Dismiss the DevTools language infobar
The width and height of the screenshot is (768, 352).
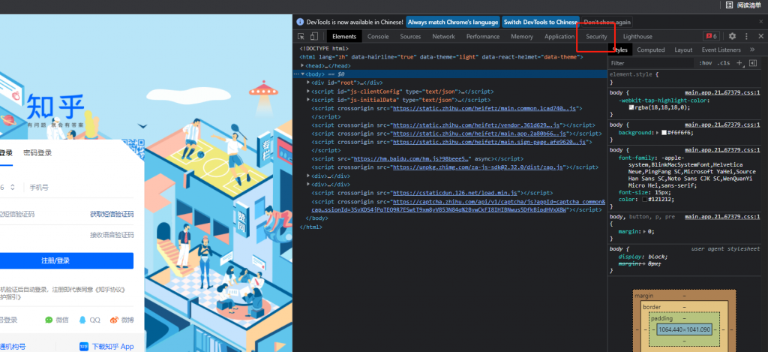[760, 22]
